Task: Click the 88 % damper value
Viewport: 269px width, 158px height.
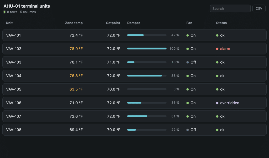Action: coord(175,75)
